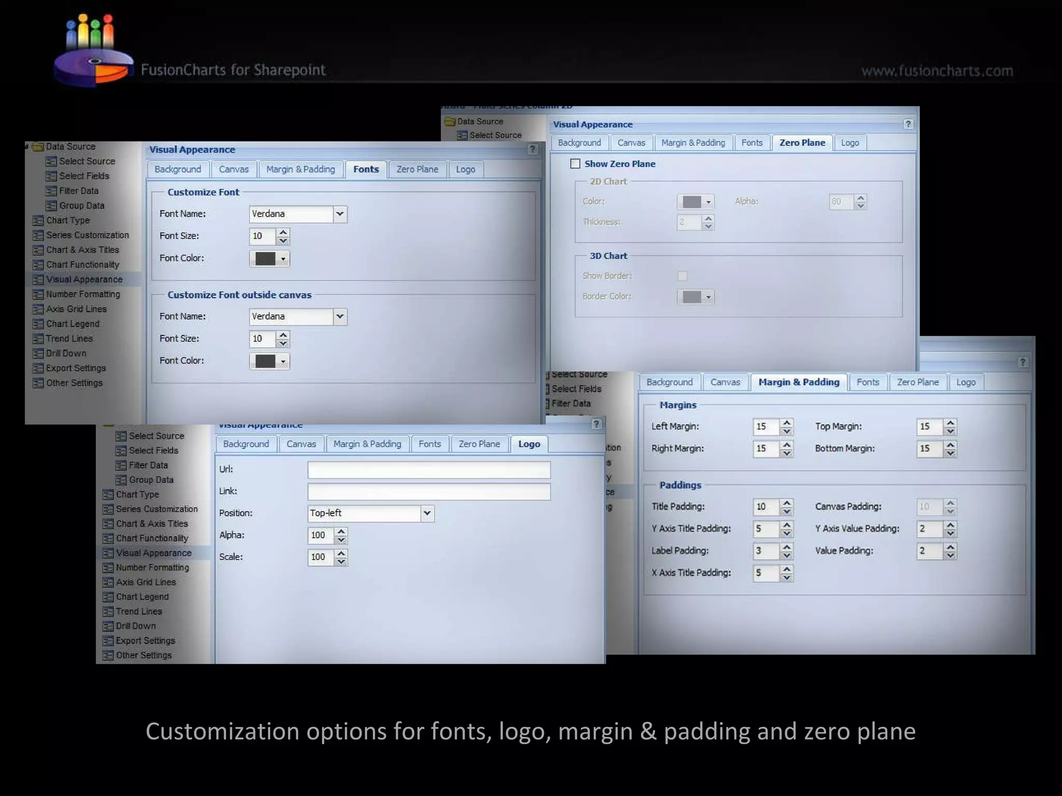Click the logo Url input field
This screenshot has width=1062, height=796.
pyautogui.click(x=429, y=470)
